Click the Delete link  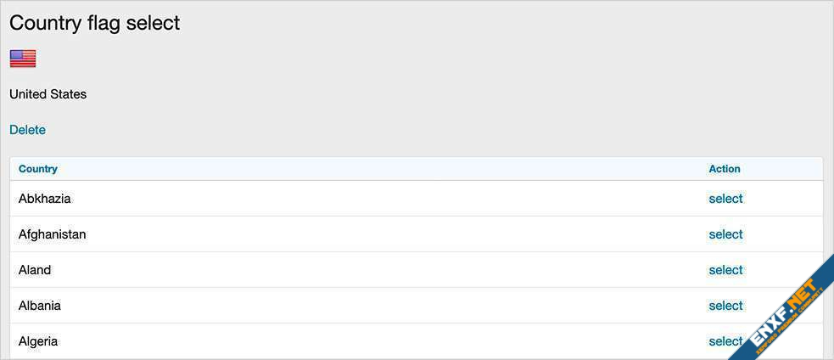click(x=27, y=130)
